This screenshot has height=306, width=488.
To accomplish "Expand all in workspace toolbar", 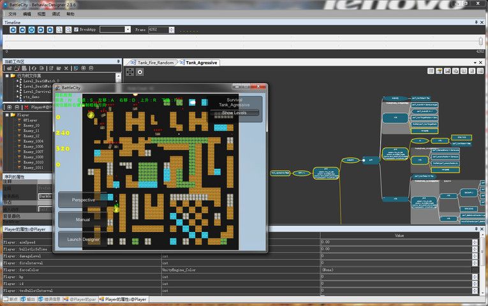I will pos(84,68).
